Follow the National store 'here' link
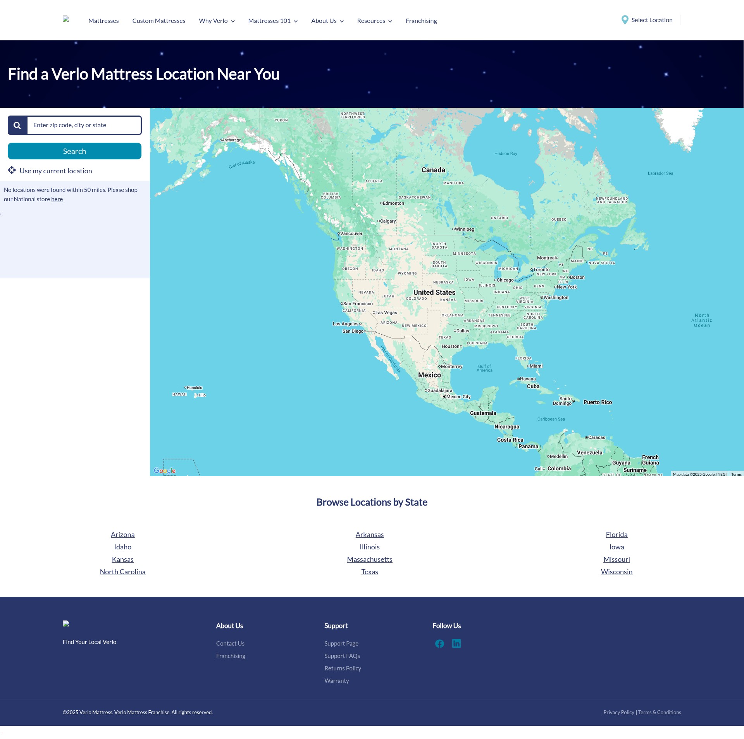 click(57, 199)
